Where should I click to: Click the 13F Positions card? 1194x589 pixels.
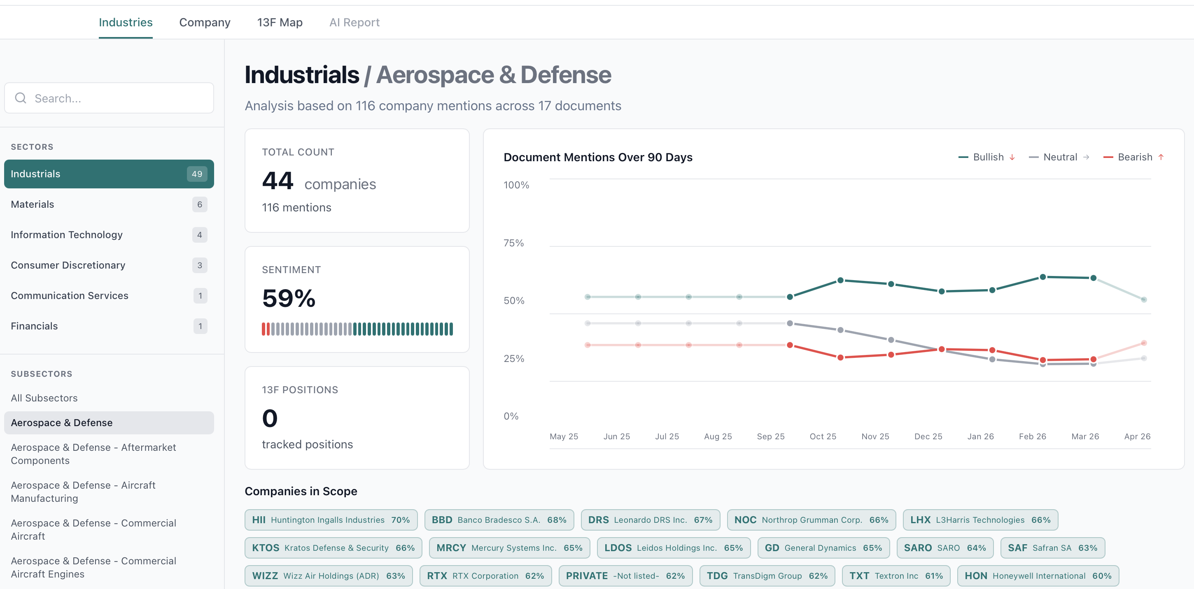click(357, 418)
